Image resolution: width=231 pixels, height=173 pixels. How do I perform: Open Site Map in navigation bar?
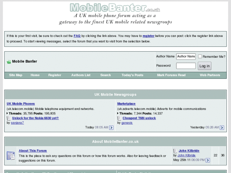pyautogui.click(x=16, y=75)
